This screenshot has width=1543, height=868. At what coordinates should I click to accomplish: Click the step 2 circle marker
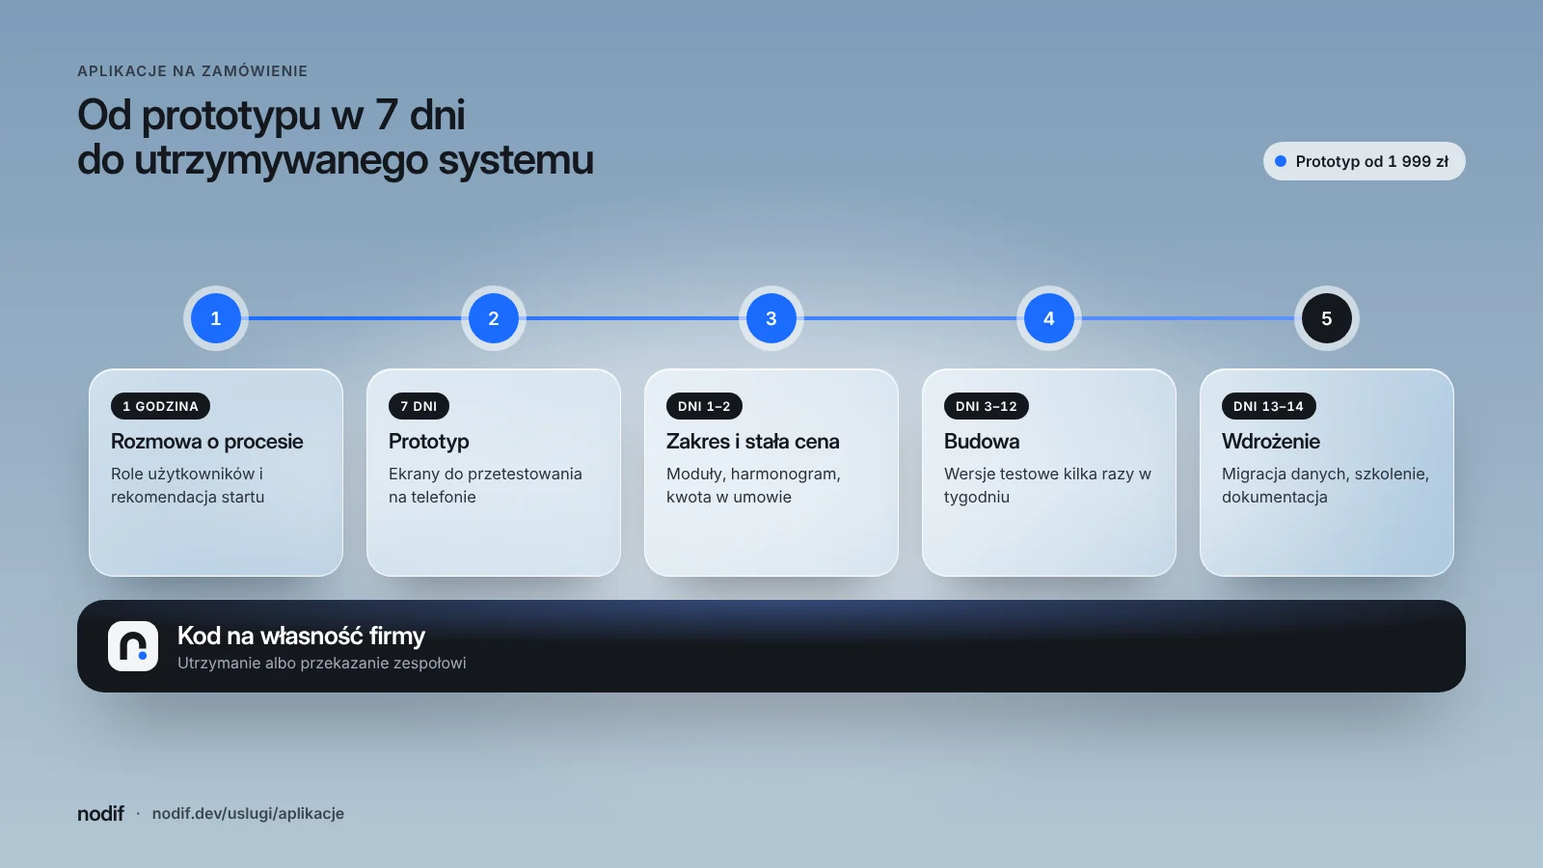click(494, 318)
